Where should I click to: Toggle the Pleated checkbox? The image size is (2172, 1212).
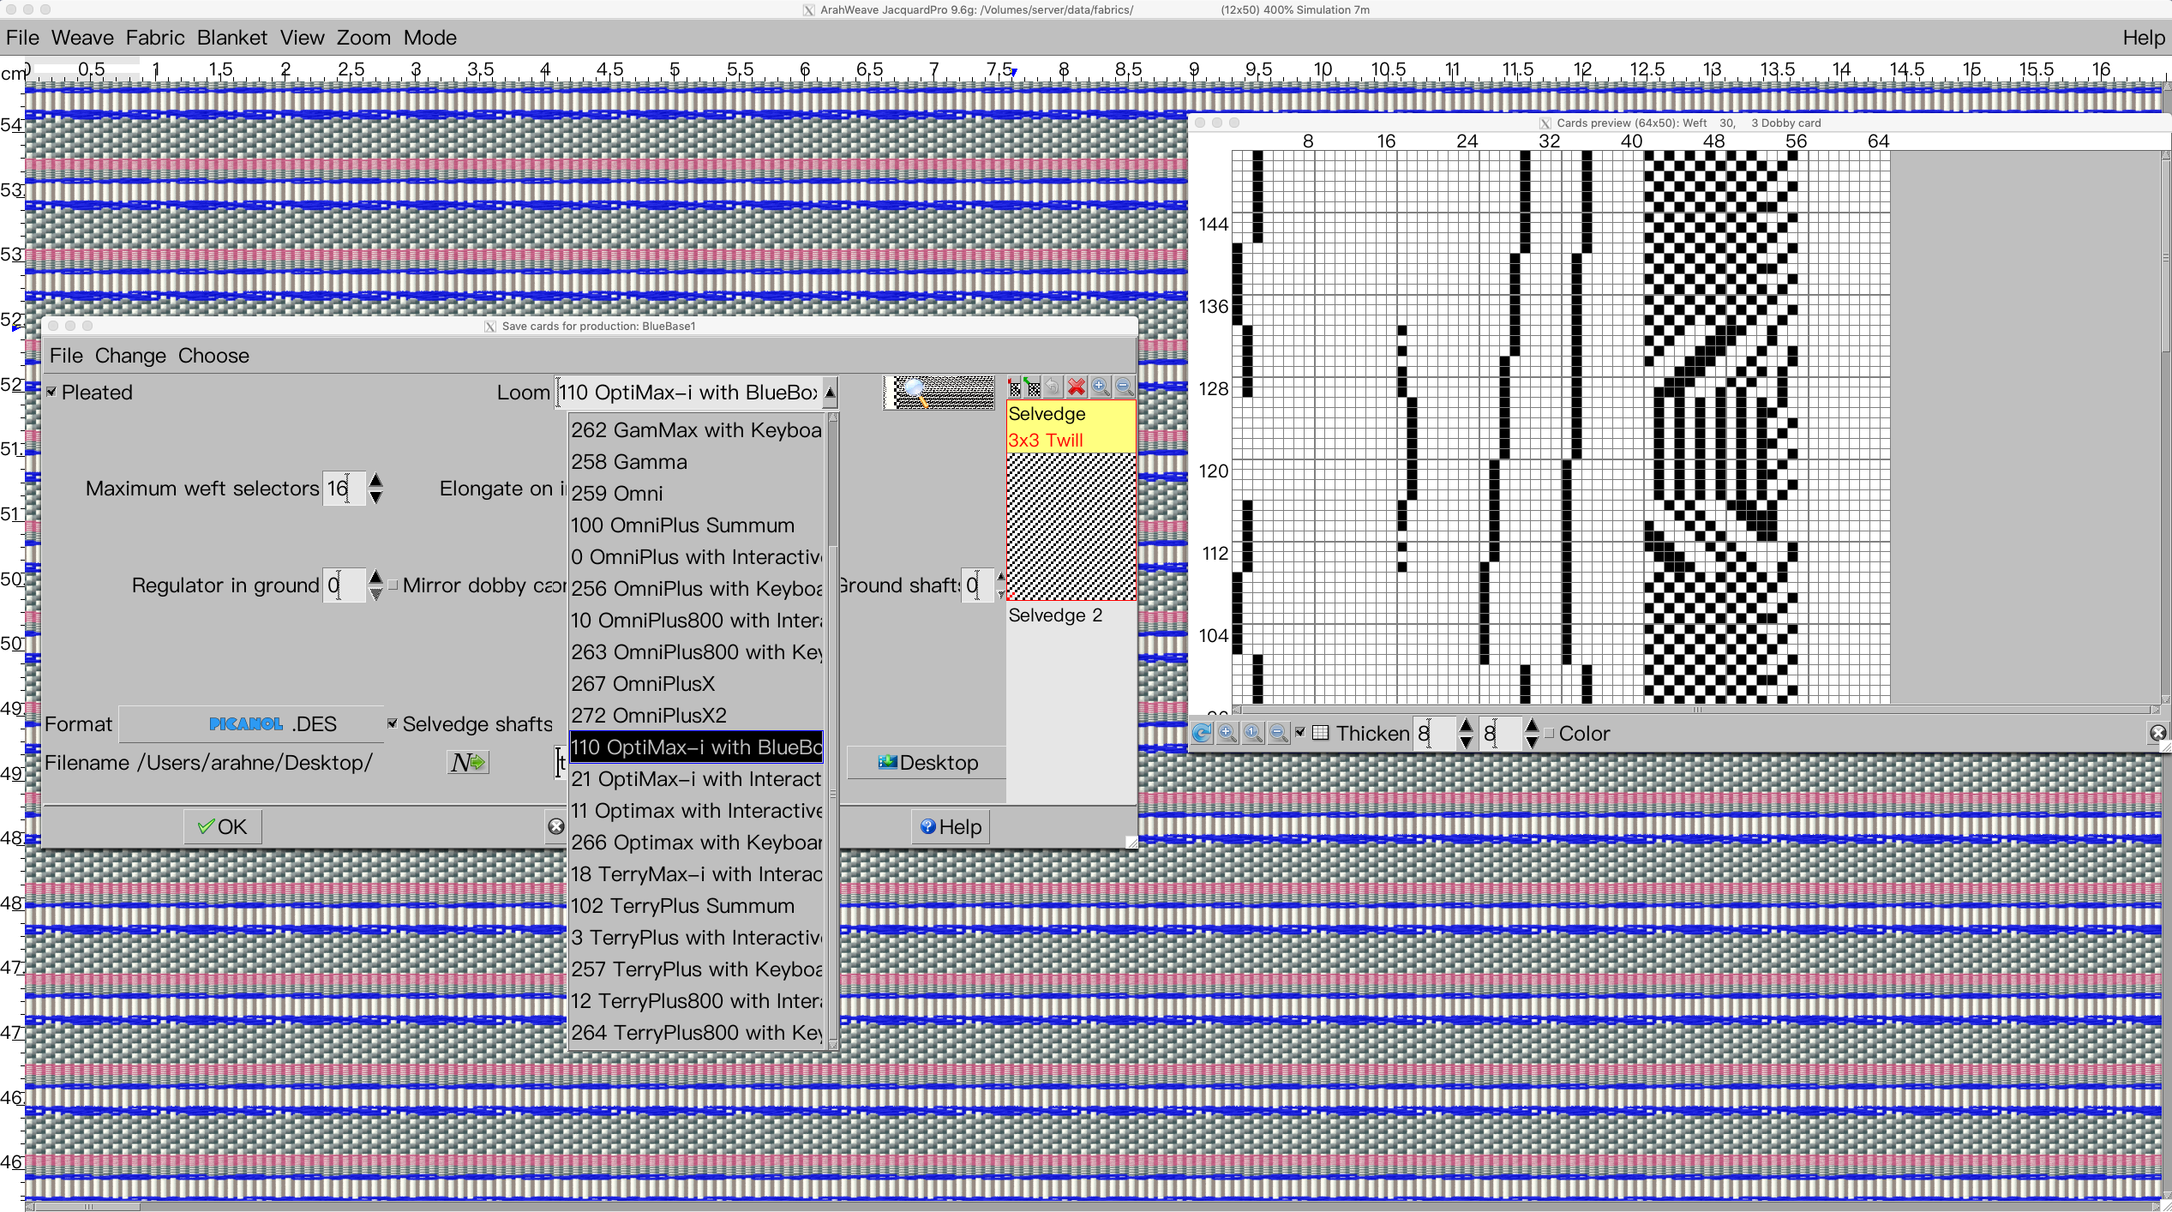pos(51,392)
